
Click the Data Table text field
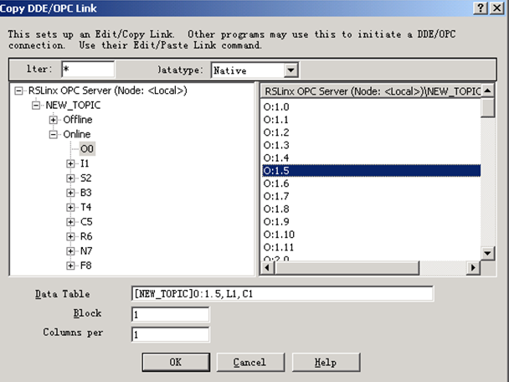(282, 293)
